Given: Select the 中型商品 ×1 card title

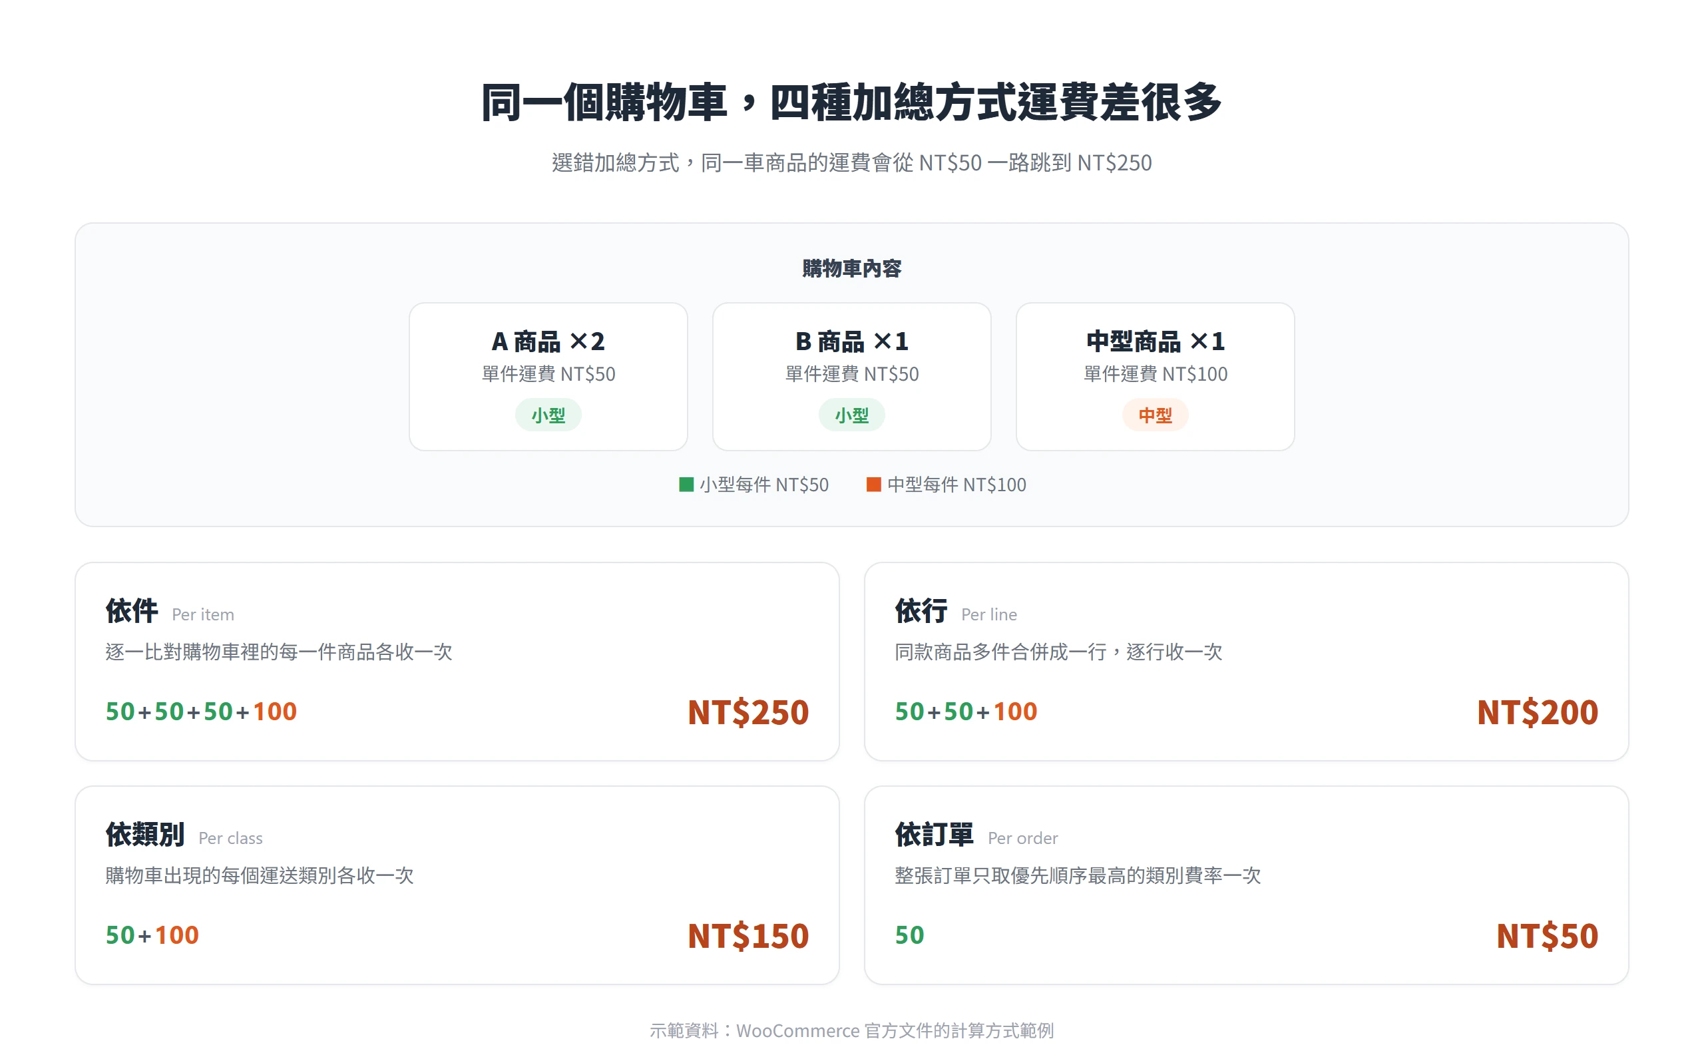Looking at the screenshot, I should click(1155, 342).
